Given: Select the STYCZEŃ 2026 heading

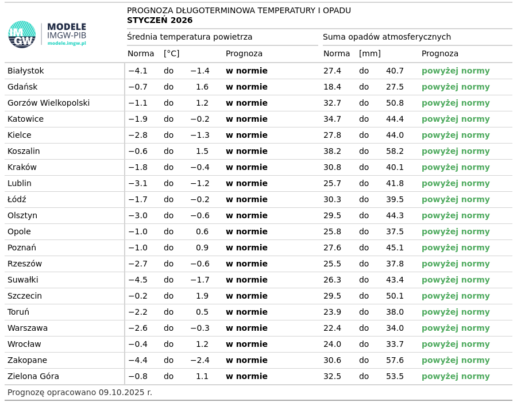Looking at the screenshot, I should click(160, 21).
